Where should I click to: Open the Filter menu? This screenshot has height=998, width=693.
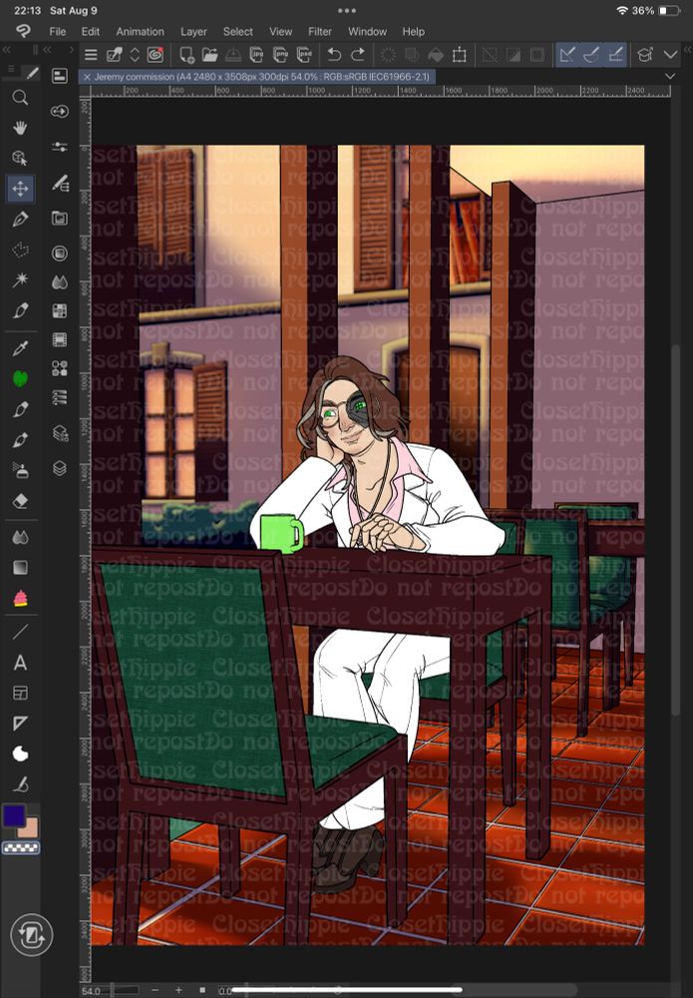320,31
